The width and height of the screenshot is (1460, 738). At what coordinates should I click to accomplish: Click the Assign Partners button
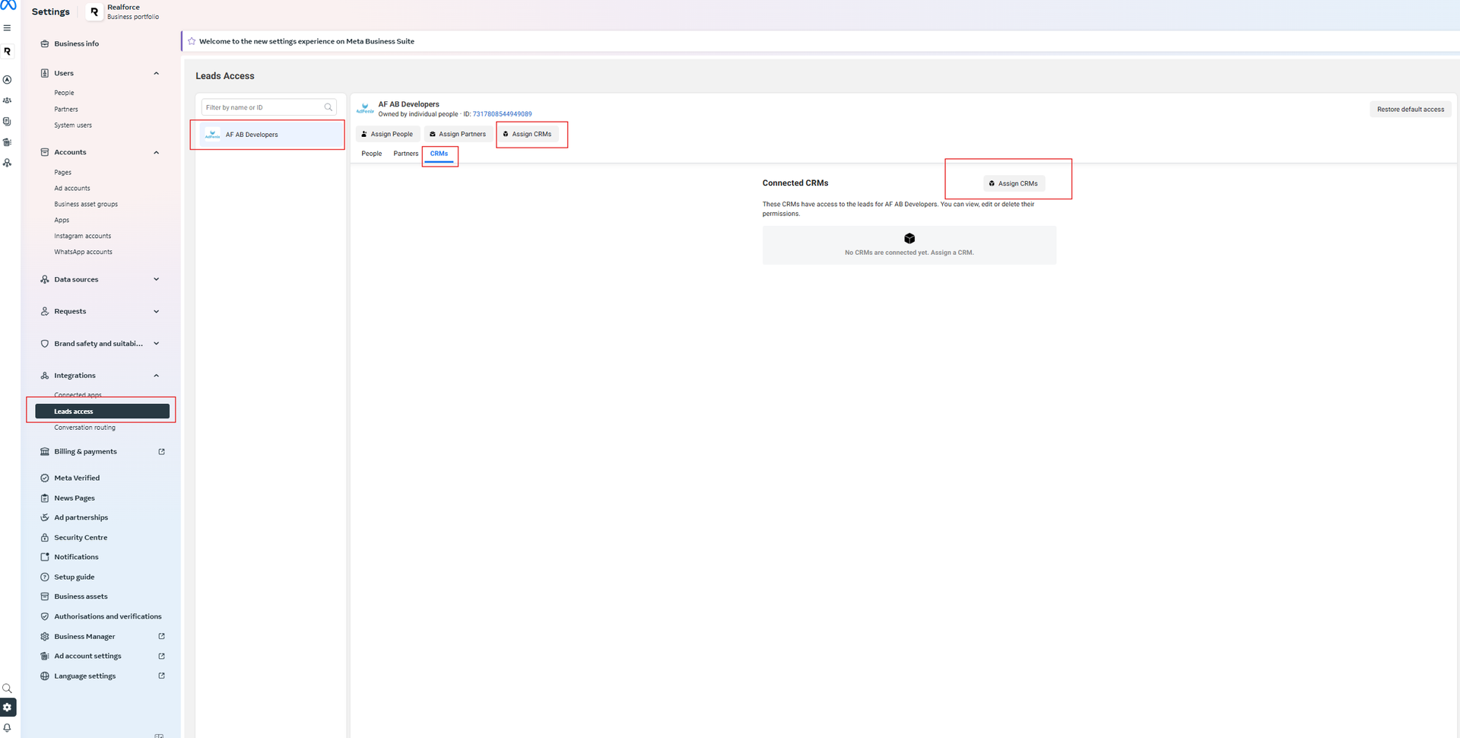click(459, 134)
